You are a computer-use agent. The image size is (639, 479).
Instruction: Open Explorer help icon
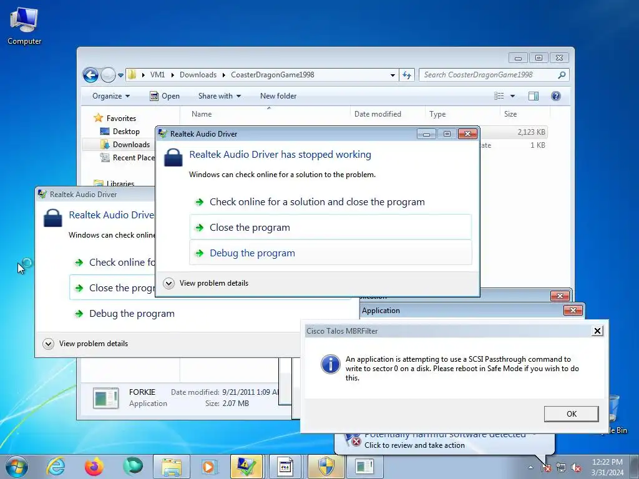556,96
